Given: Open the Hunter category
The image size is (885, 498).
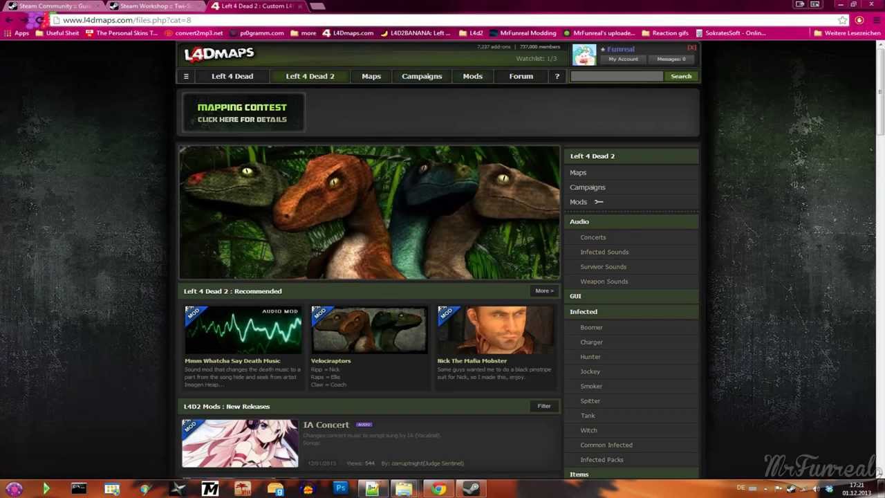Looking at the screenshot, I should coord(590,357).
